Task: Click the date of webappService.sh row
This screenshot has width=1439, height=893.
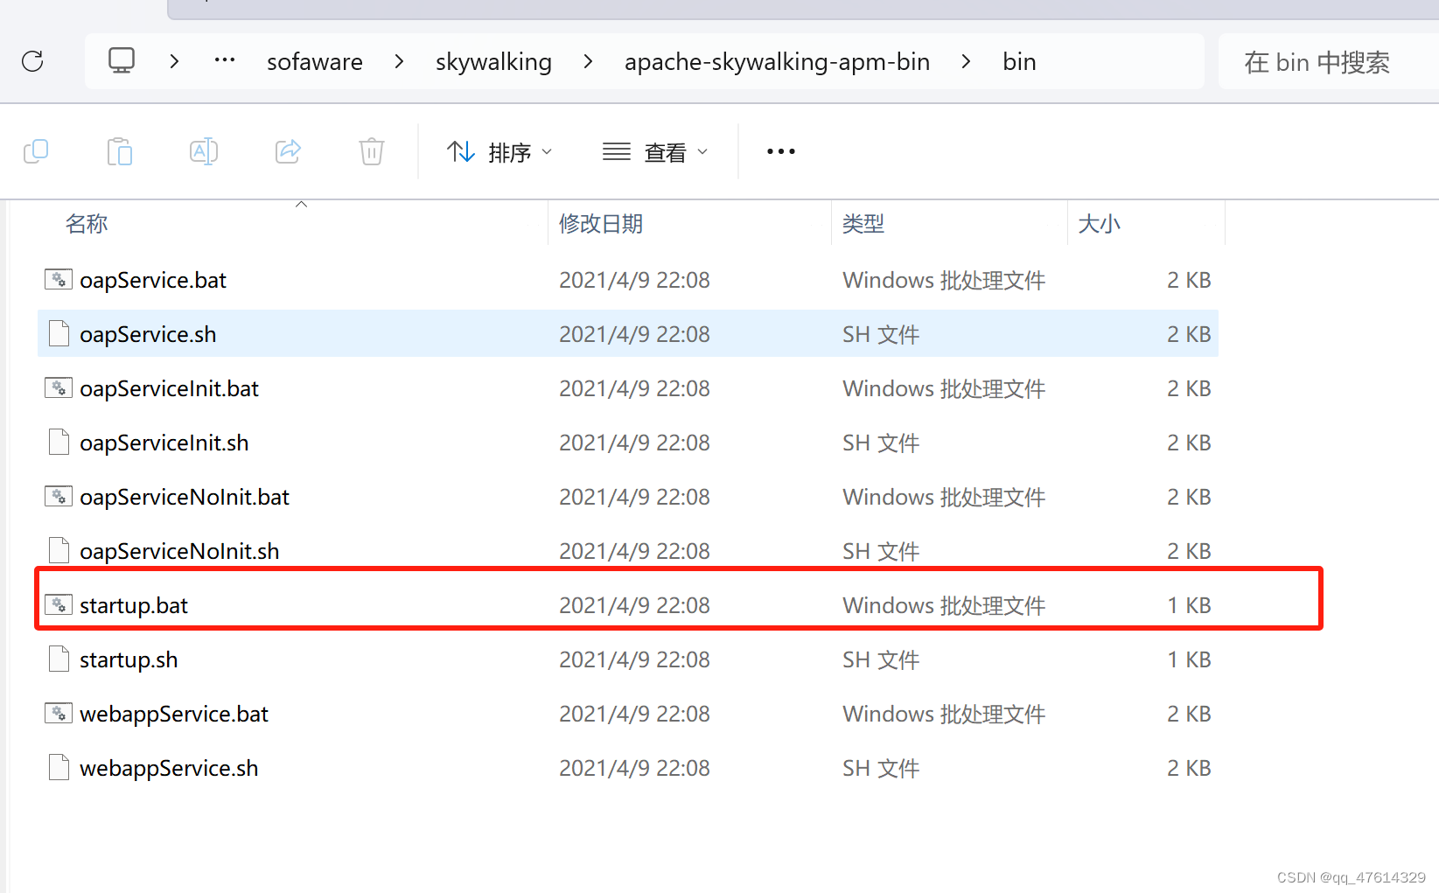Action: point(634,768)
